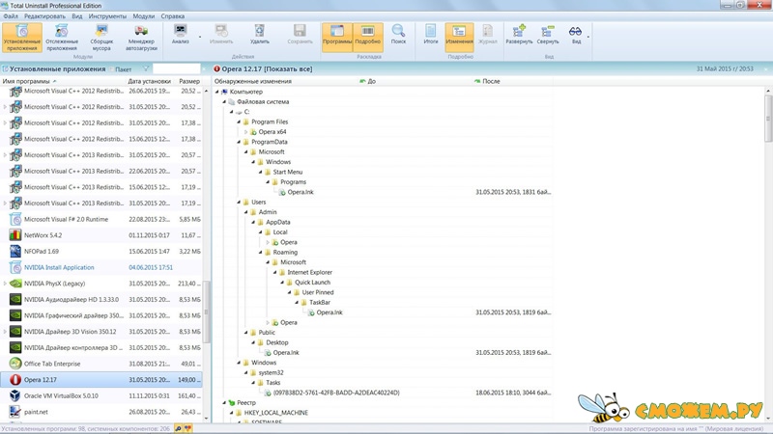Select Office Tab Enterprise entry
Screen dimensions: 773x434
coord(101,364)
